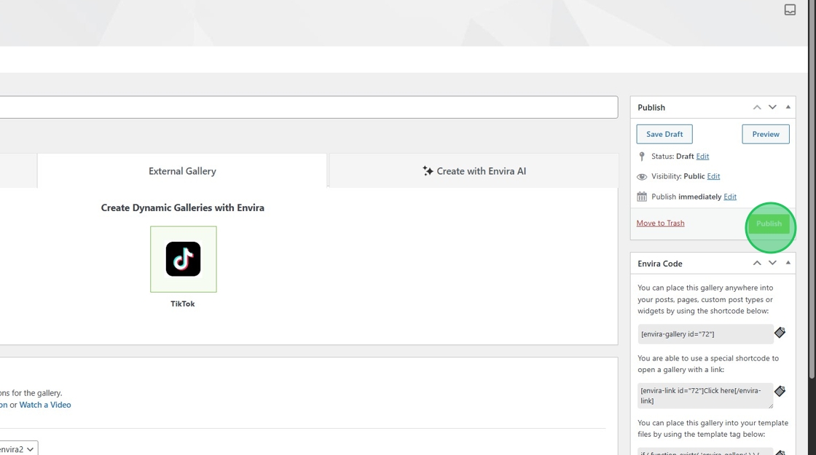Click Edit link next to Visibility
This screenshot has height=455, width=816.
[x=713, y=176]
